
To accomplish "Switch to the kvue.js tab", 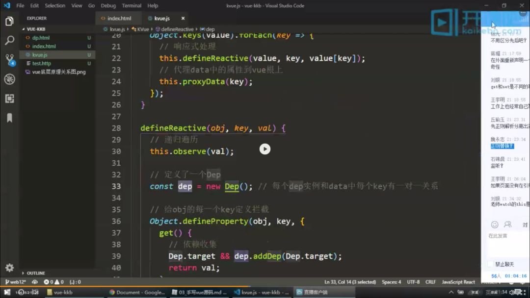I will click(162, 18).
